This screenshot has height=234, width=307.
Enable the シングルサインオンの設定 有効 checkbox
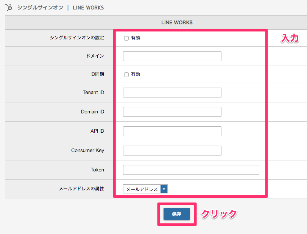coord(126,38)
